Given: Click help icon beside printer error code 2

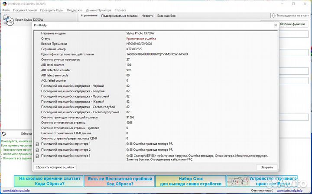Looking at the screenshot, I should (x=37, y=149).
